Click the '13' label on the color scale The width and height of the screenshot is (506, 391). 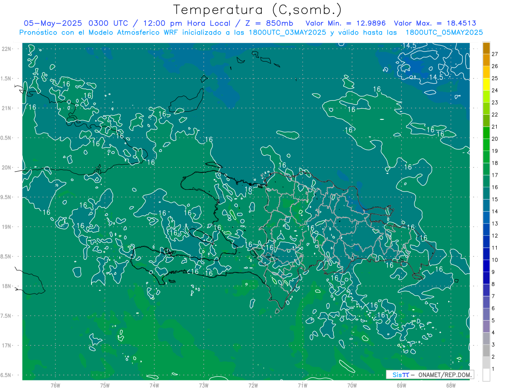pyautogui.click(x=495, y=223)
